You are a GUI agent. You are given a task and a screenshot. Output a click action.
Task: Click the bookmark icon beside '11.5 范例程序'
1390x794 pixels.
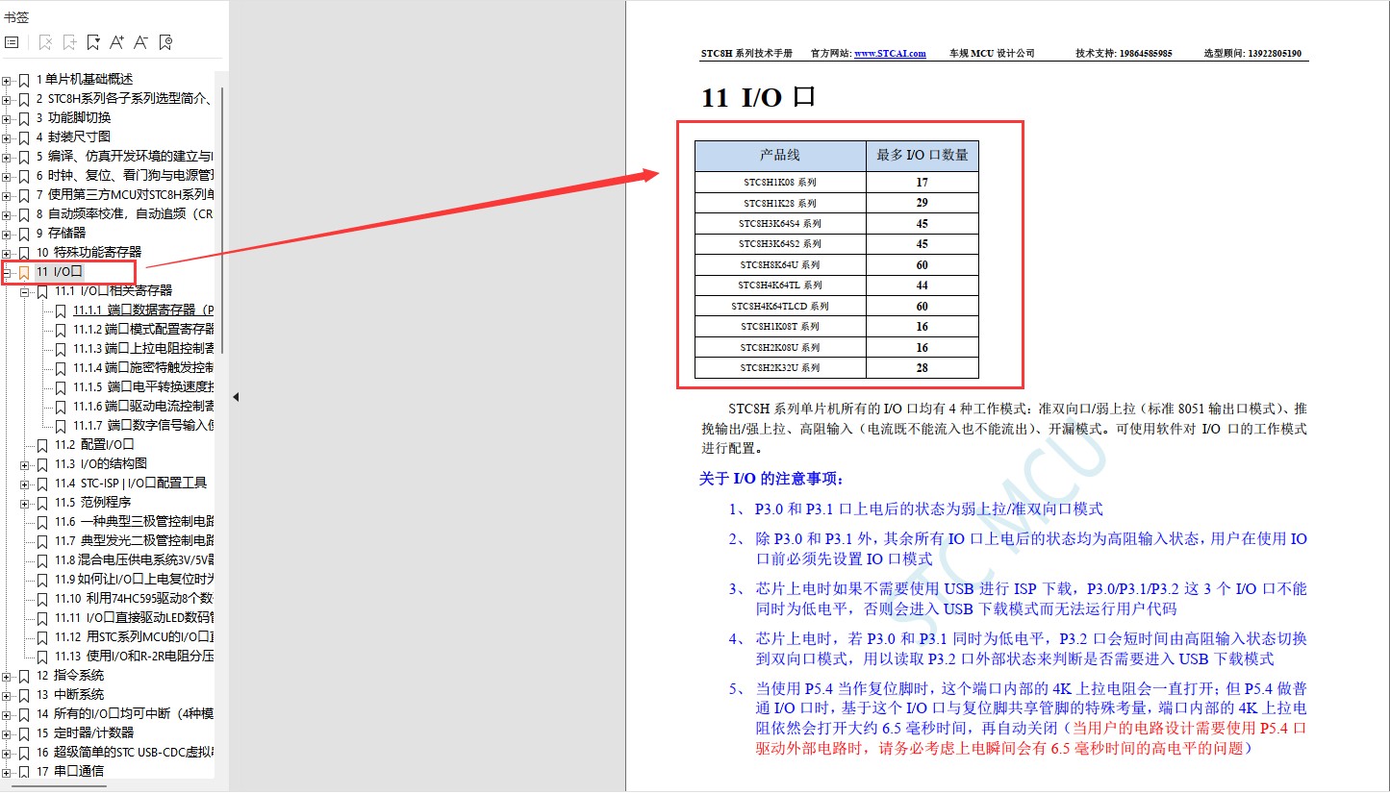[x=42, y=503]
